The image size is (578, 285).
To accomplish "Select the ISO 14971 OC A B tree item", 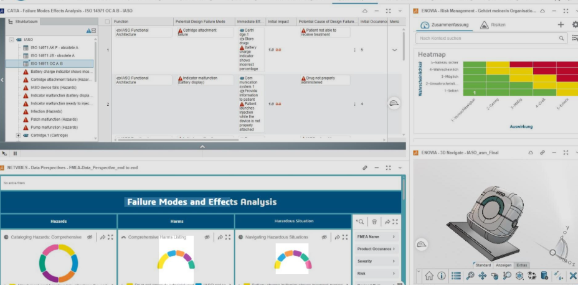I will [50, 63].
